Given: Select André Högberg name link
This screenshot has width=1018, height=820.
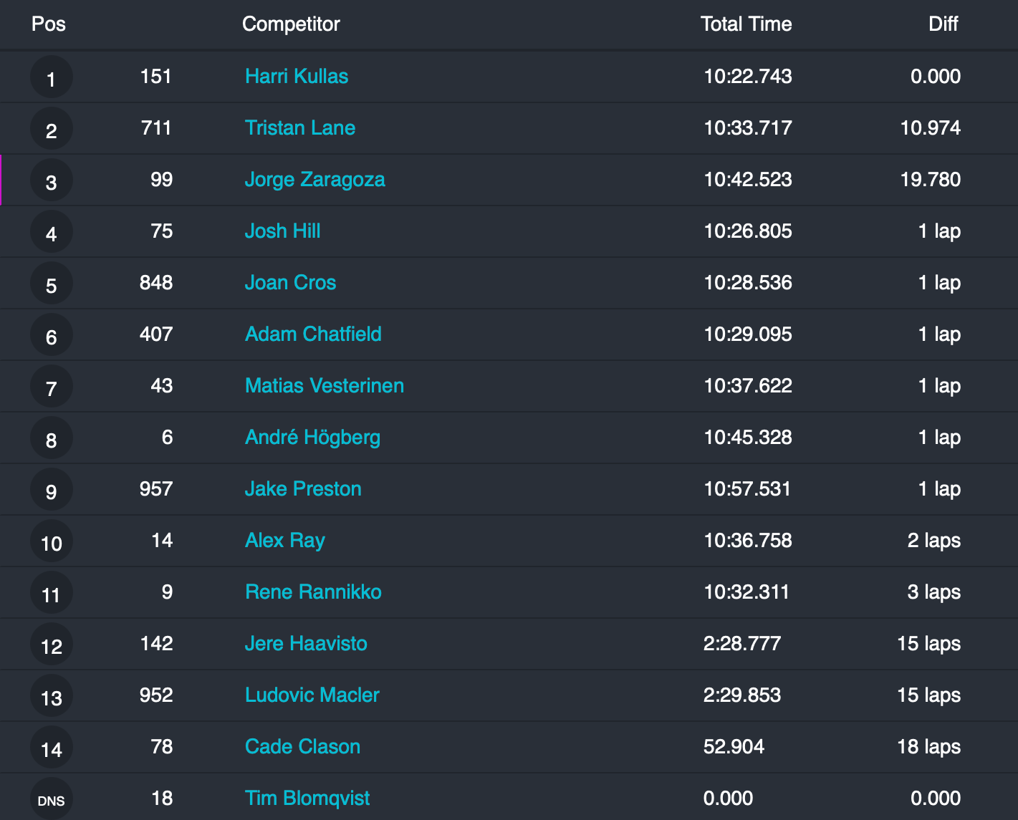Looking at the screenshot, I should point(312,438).
